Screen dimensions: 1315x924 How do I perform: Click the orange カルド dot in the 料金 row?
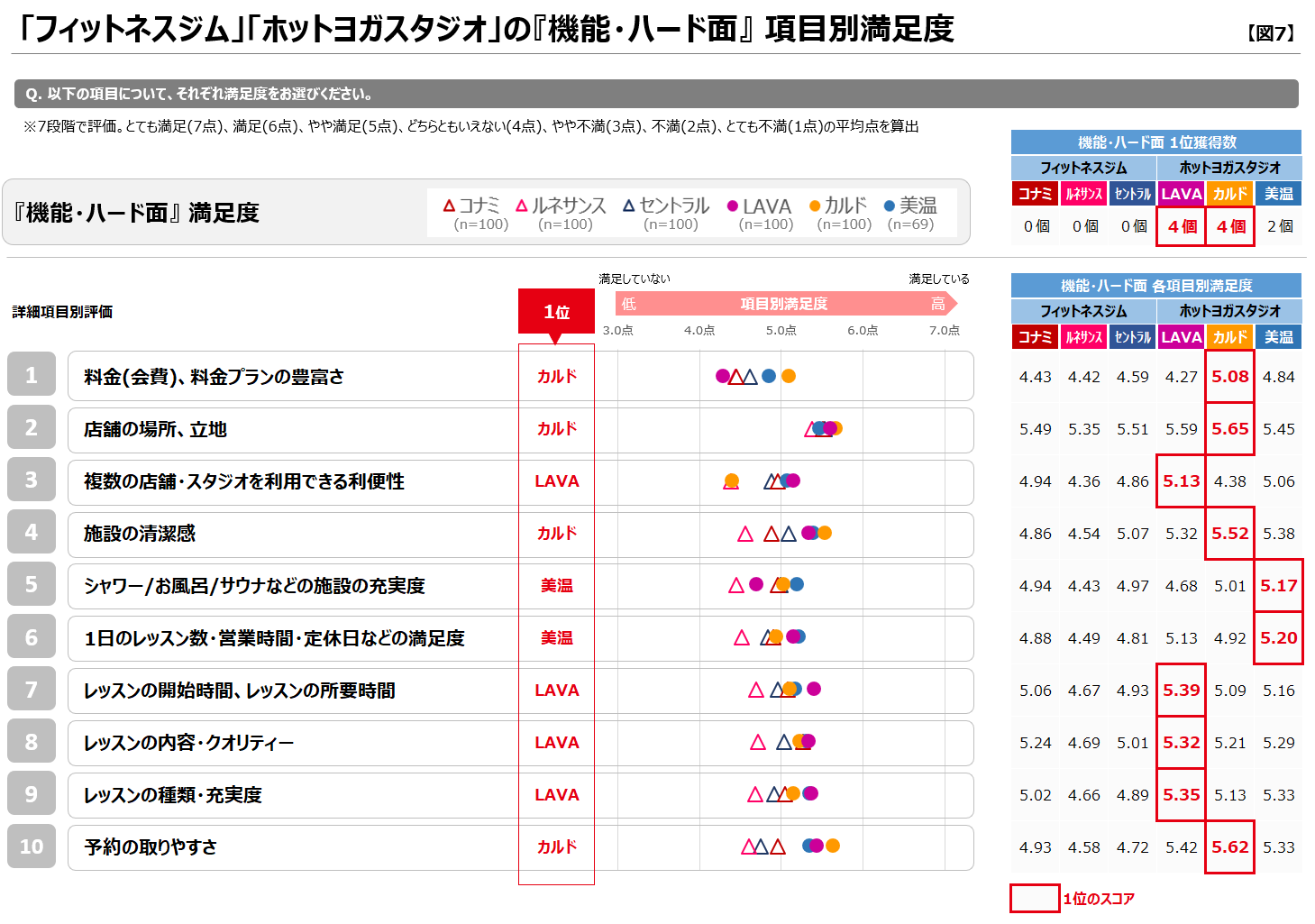(x=789, y=376)
